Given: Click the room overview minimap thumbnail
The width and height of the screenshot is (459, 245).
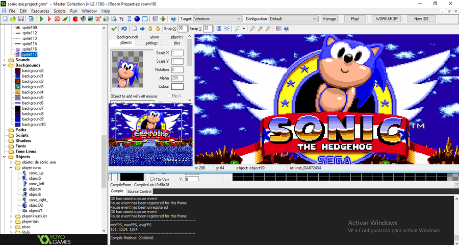Looking at the screenshot, I should tap(150, 135).
